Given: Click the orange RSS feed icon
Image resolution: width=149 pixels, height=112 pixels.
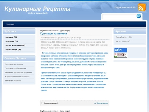Looking at the screenshot, I should point(142,7).
